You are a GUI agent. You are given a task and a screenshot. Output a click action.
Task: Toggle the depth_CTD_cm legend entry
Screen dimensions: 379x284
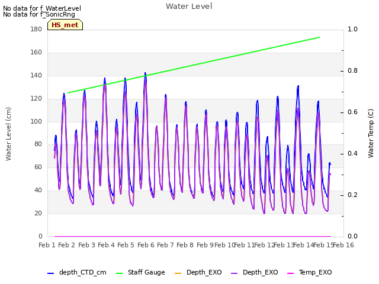click(x=77, y=272)
